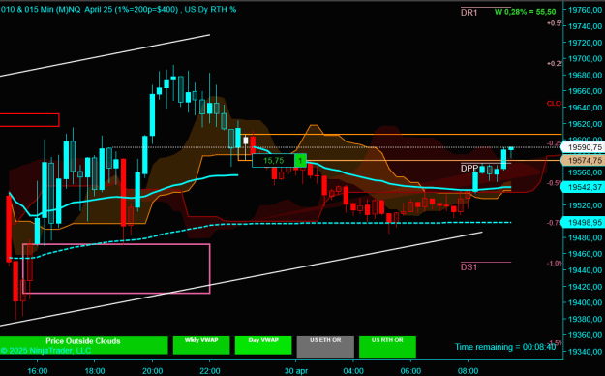This screenshot has height=376, width=605.
Task: Click the US RTH OR green button
Action: (387, 347)
